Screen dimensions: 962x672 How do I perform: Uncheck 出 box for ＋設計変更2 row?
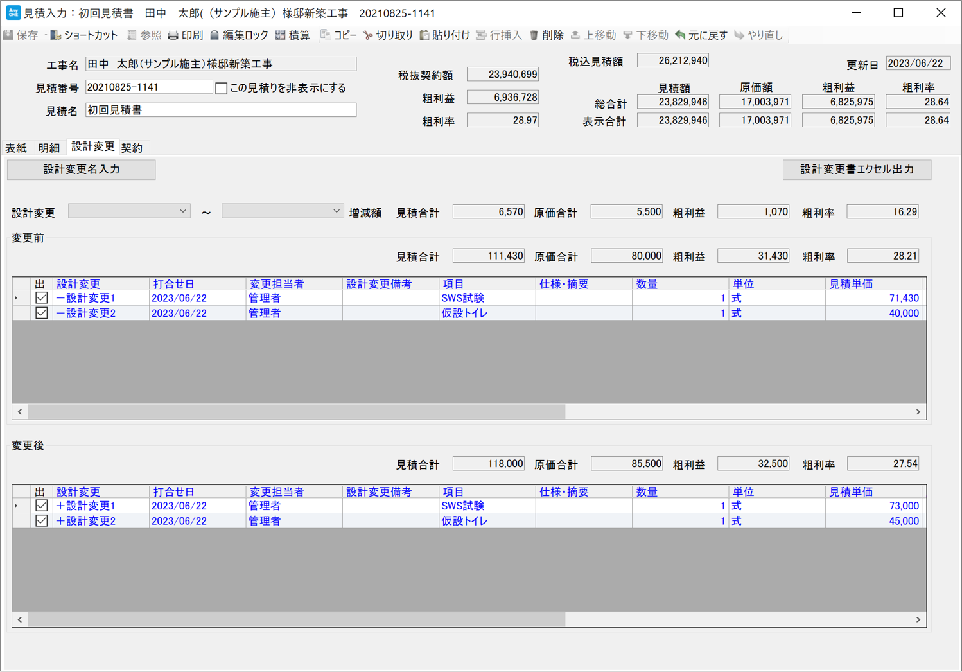coord(42,521)
